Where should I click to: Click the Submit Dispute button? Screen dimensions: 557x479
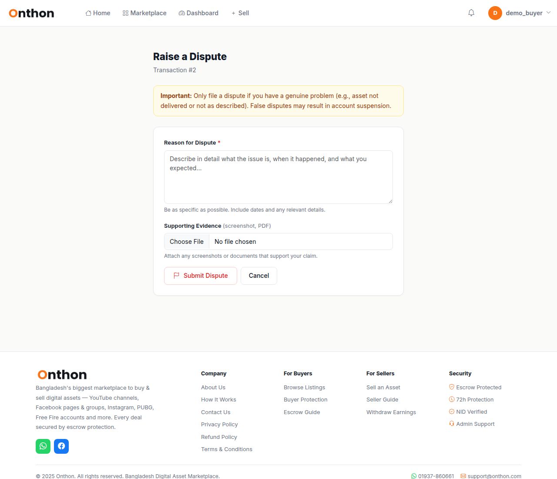point(201,276)
